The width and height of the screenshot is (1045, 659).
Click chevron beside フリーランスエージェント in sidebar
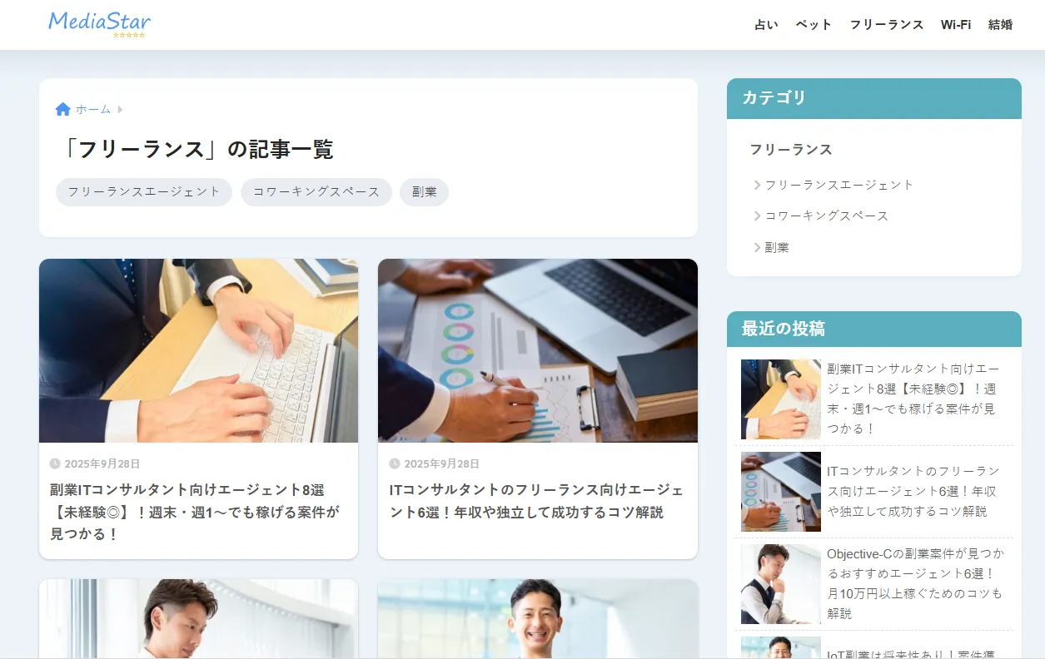757,185
